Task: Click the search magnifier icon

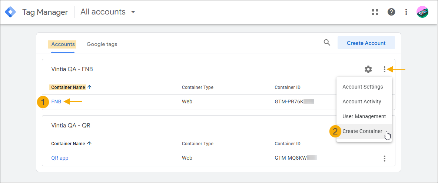Action: 327,43
